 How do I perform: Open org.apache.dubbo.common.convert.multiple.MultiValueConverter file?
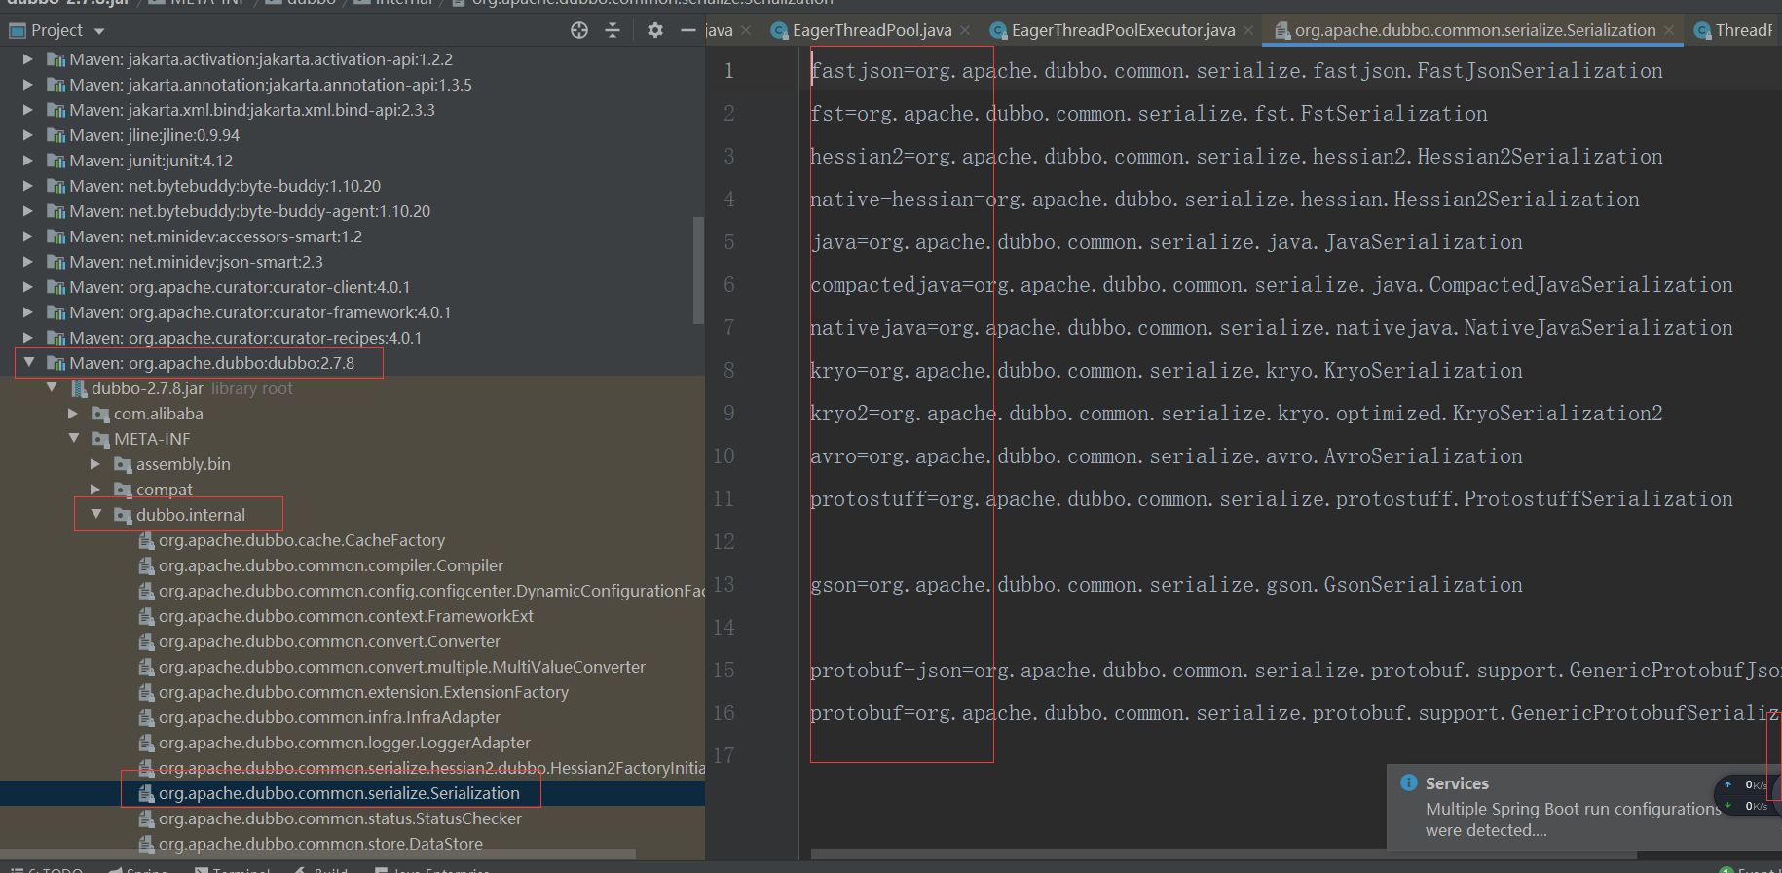pos(402,667)
